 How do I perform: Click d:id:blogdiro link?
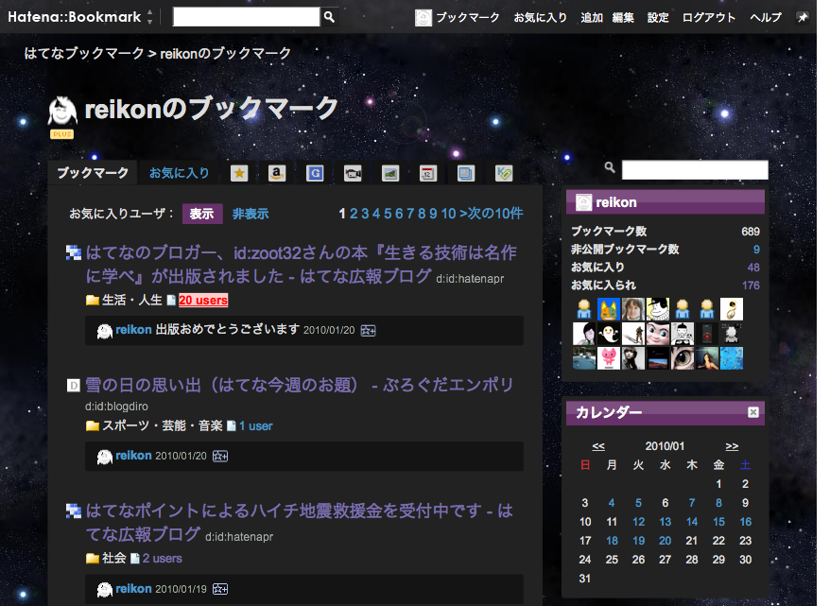116,407
